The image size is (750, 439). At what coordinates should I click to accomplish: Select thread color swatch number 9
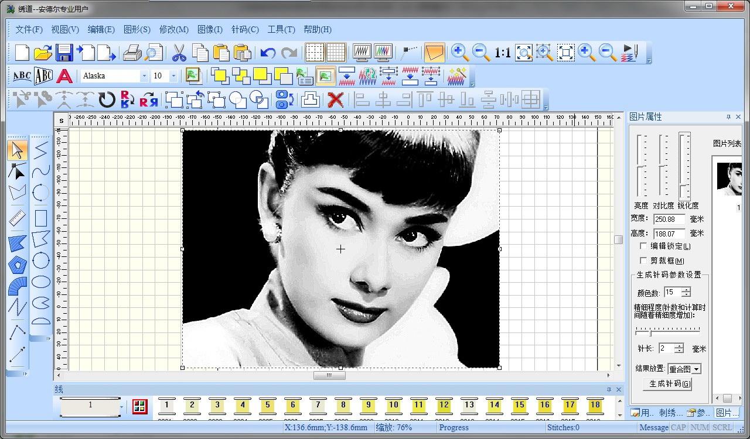pyautogui.click(x=368, y=405)
